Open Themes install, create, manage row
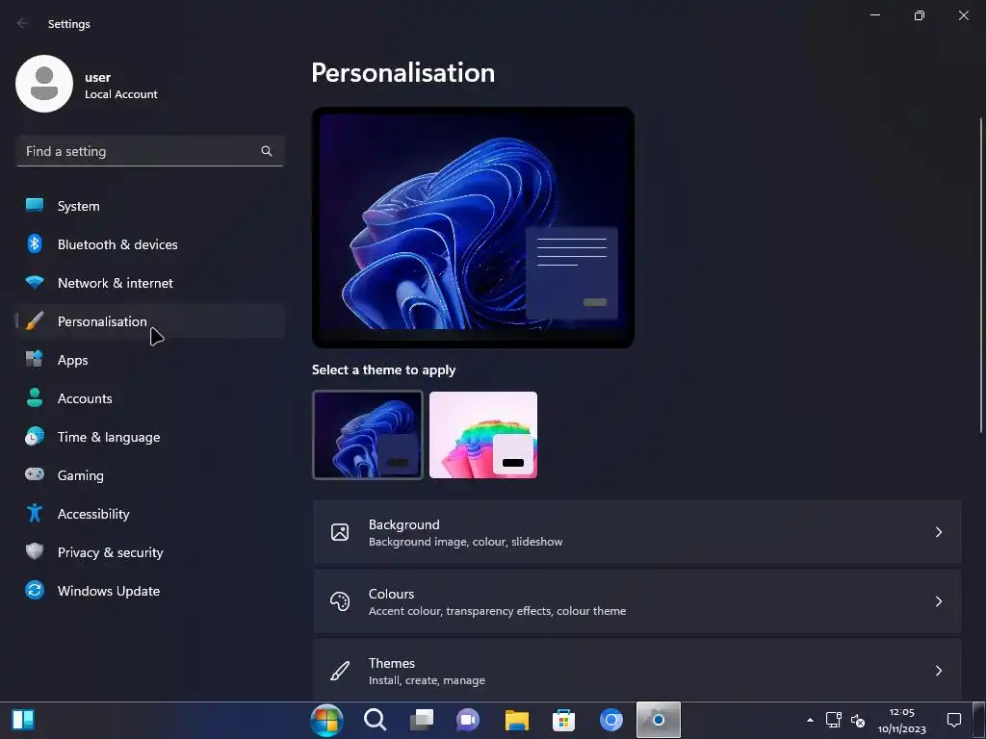The height and width of the screenshot is (739, 986). tap(637, 670)
